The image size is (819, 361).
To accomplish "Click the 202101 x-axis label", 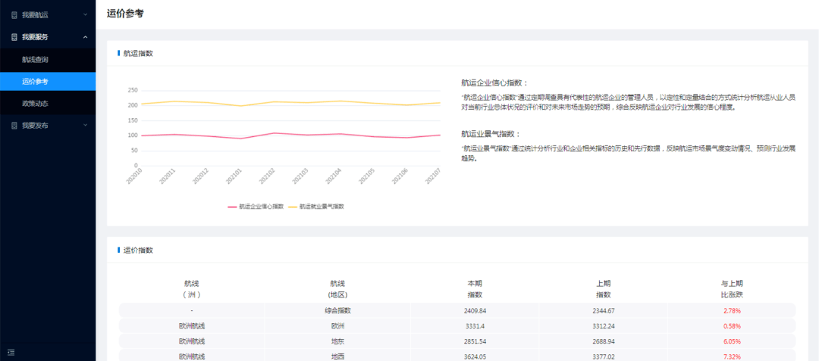I will (234, 176).
